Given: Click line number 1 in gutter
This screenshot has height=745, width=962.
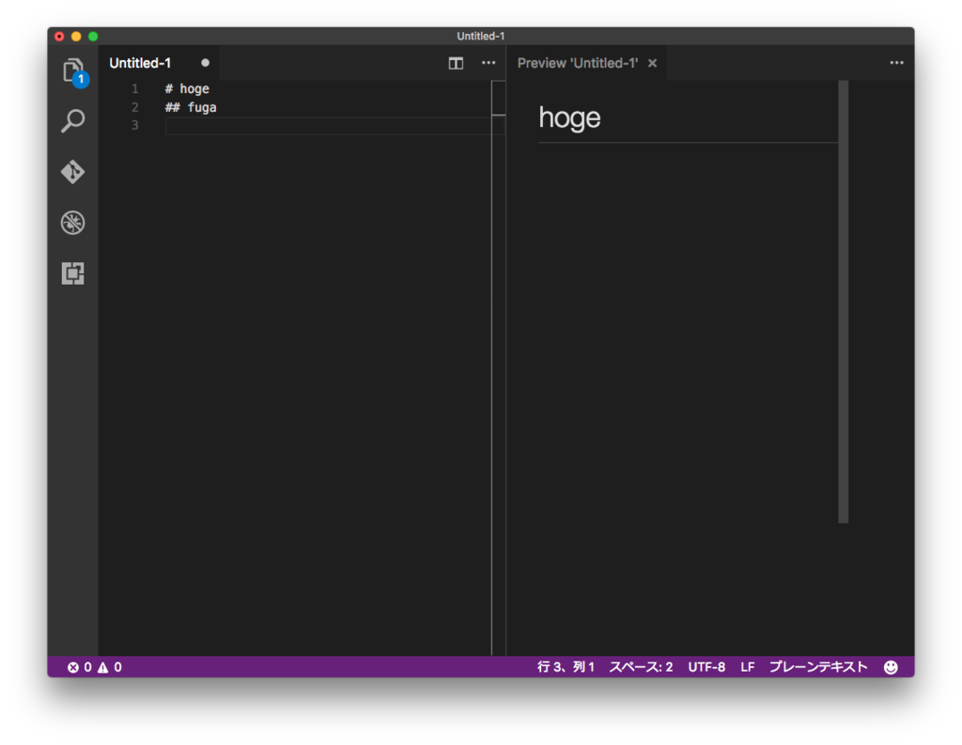Looking at the screenshot, I should coord(135,89).
